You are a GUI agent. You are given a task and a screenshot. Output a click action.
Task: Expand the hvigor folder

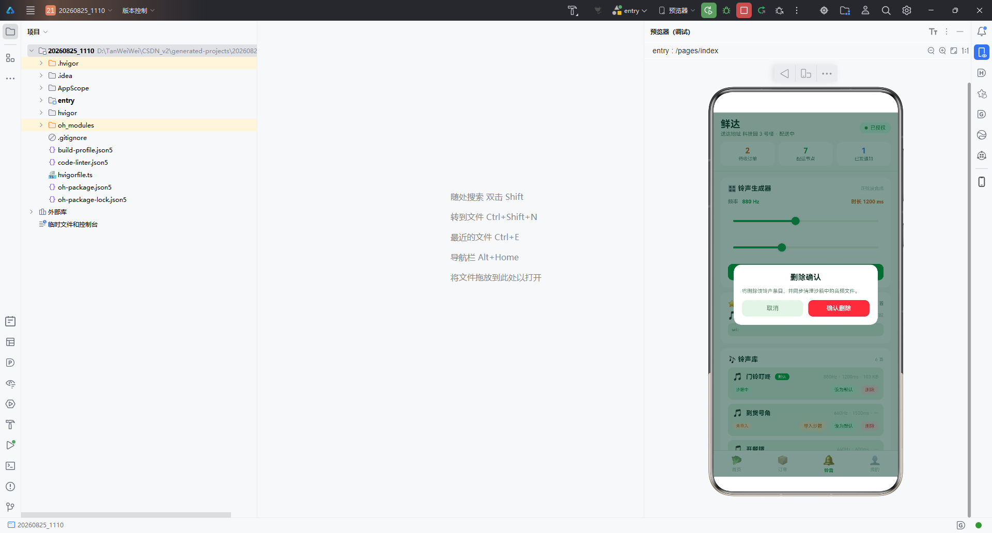(x=41, y=113)
